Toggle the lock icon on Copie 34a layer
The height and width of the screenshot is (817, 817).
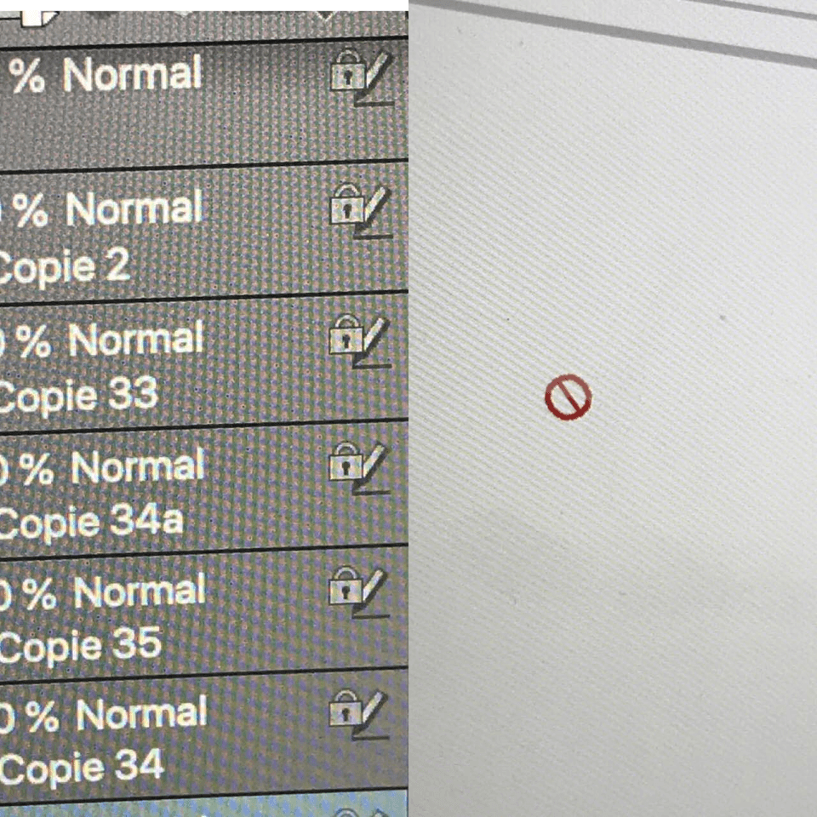pyautogui.click(x=345, y=461)
